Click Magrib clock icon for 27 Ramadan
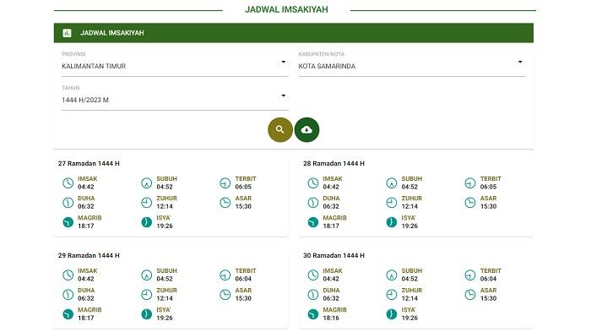Image resolution: width=591 pixels, height=332 pixels. point(68,222)
